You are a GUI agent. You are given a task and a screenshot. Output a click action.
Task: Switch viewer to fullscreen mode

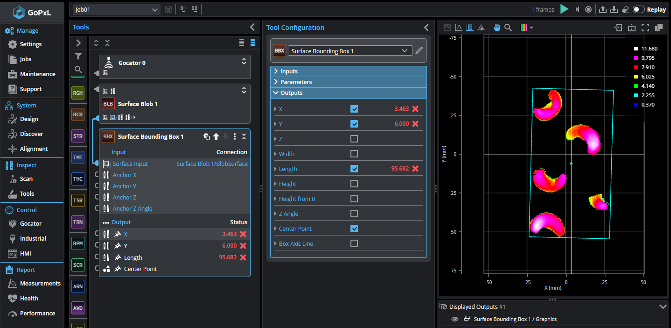(x=645, y=28)
